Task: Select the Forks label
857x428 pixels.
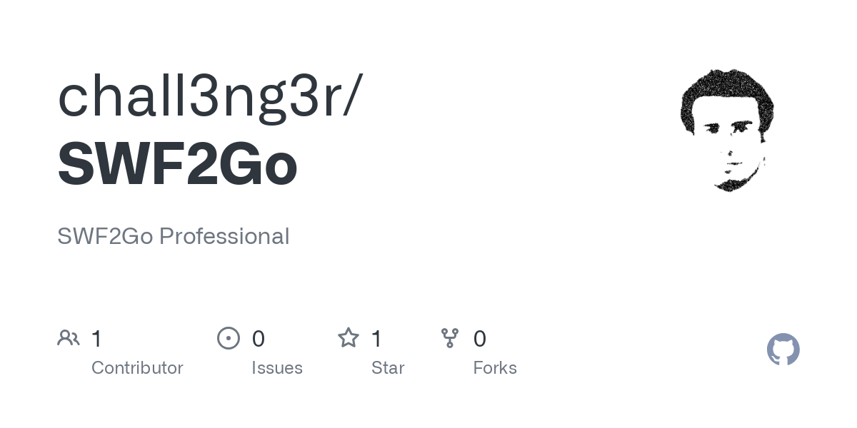Action: 495,368
